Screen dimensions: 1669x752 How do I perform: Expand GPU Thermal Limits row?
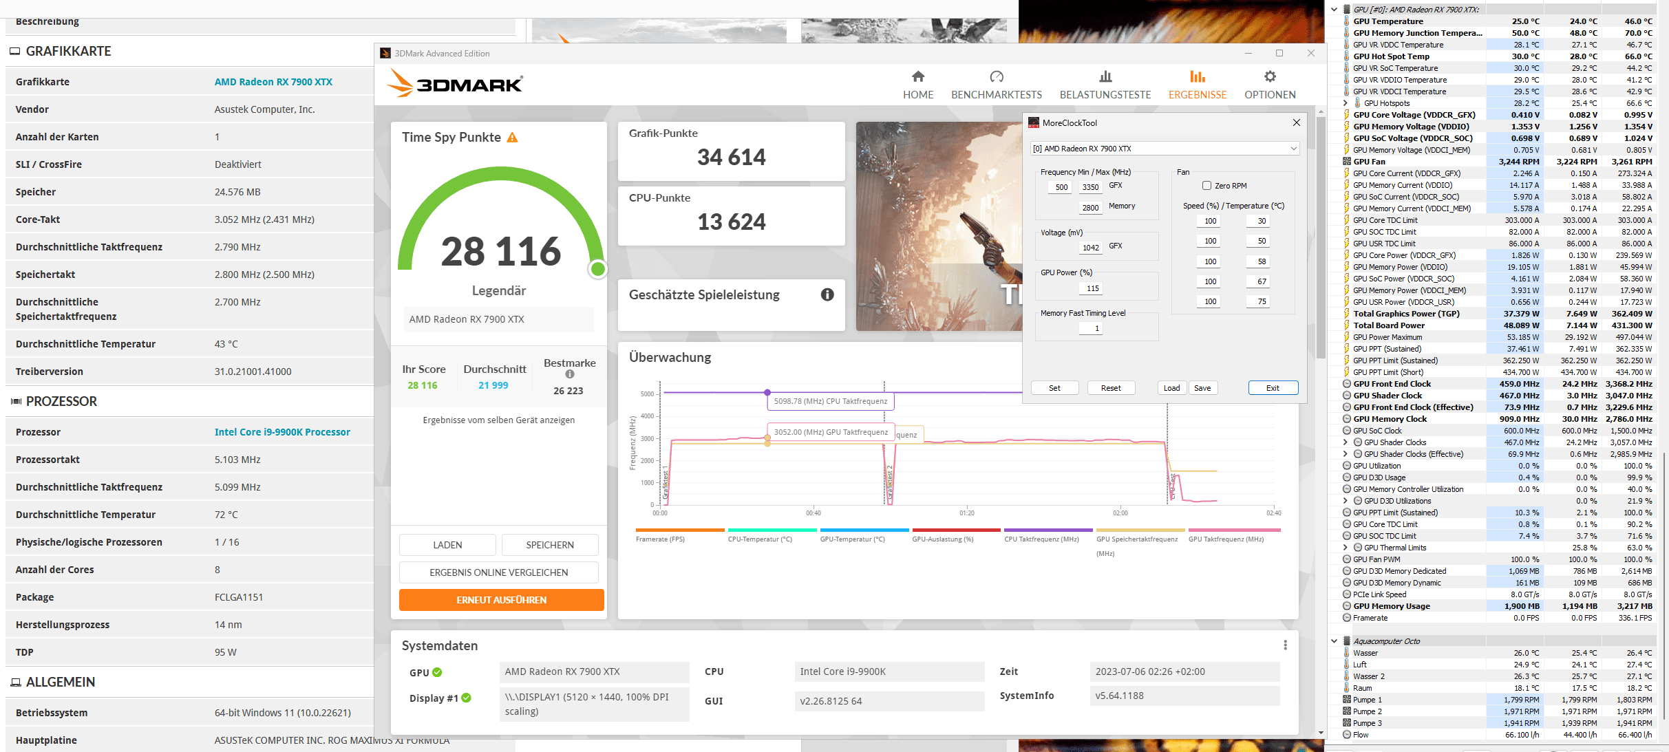[x=1346, y=548]
